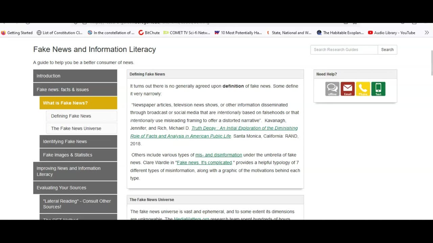Click the yellow Phone help icon
The height and width of the screenshot is (243, 433).
(x=363, y=89)
